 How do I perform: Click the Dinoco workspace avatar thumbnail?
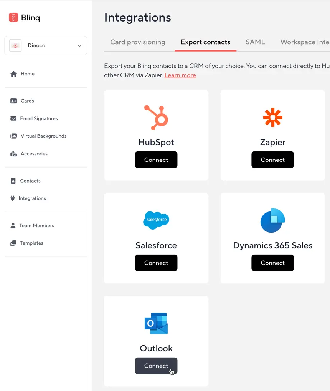15,45
